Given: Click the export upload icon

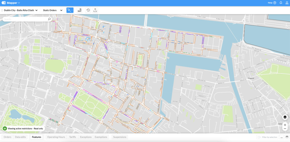Looking at the screenshot, I should pyautogui.click(x=95, y=10).
